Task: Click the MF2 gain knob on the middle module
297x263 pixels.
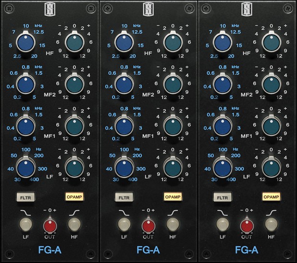Action: pyautogui.click(x=173, y=84)
